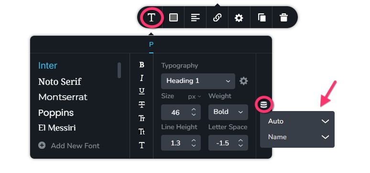Click the Line Height label
Image resolution: width=370 pixels, height=173 pixels.
pyautogui.click(x=179, y=127)
